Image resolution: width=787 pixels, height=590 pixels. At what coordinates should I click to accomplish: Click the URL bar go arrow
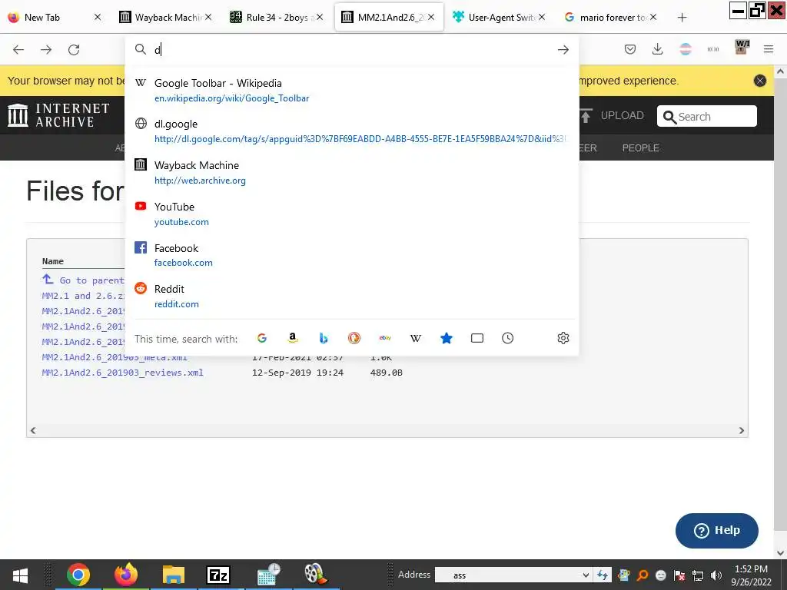[563, 50]
